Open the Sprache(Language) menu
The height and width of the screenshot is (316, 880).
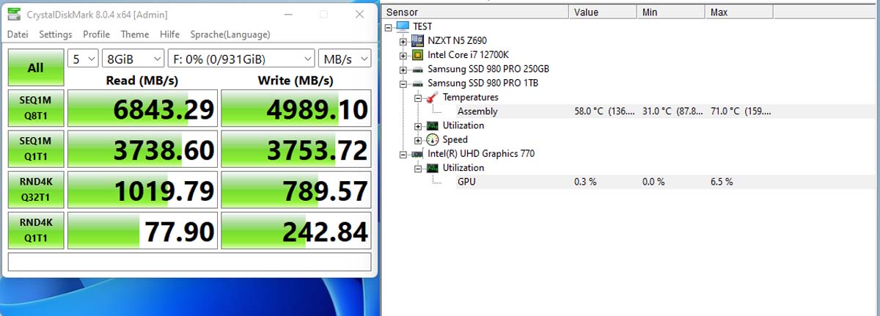(x=230, y=34)
